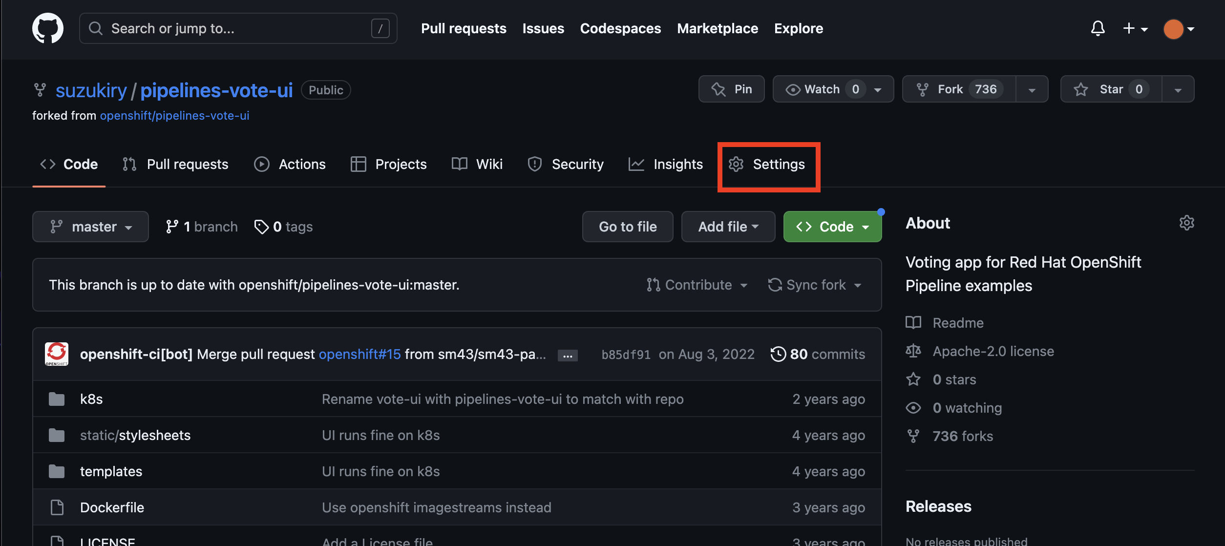Open the plus create-new menu
Screen dimensions: 1225x546
click(x=1135, y=29)
